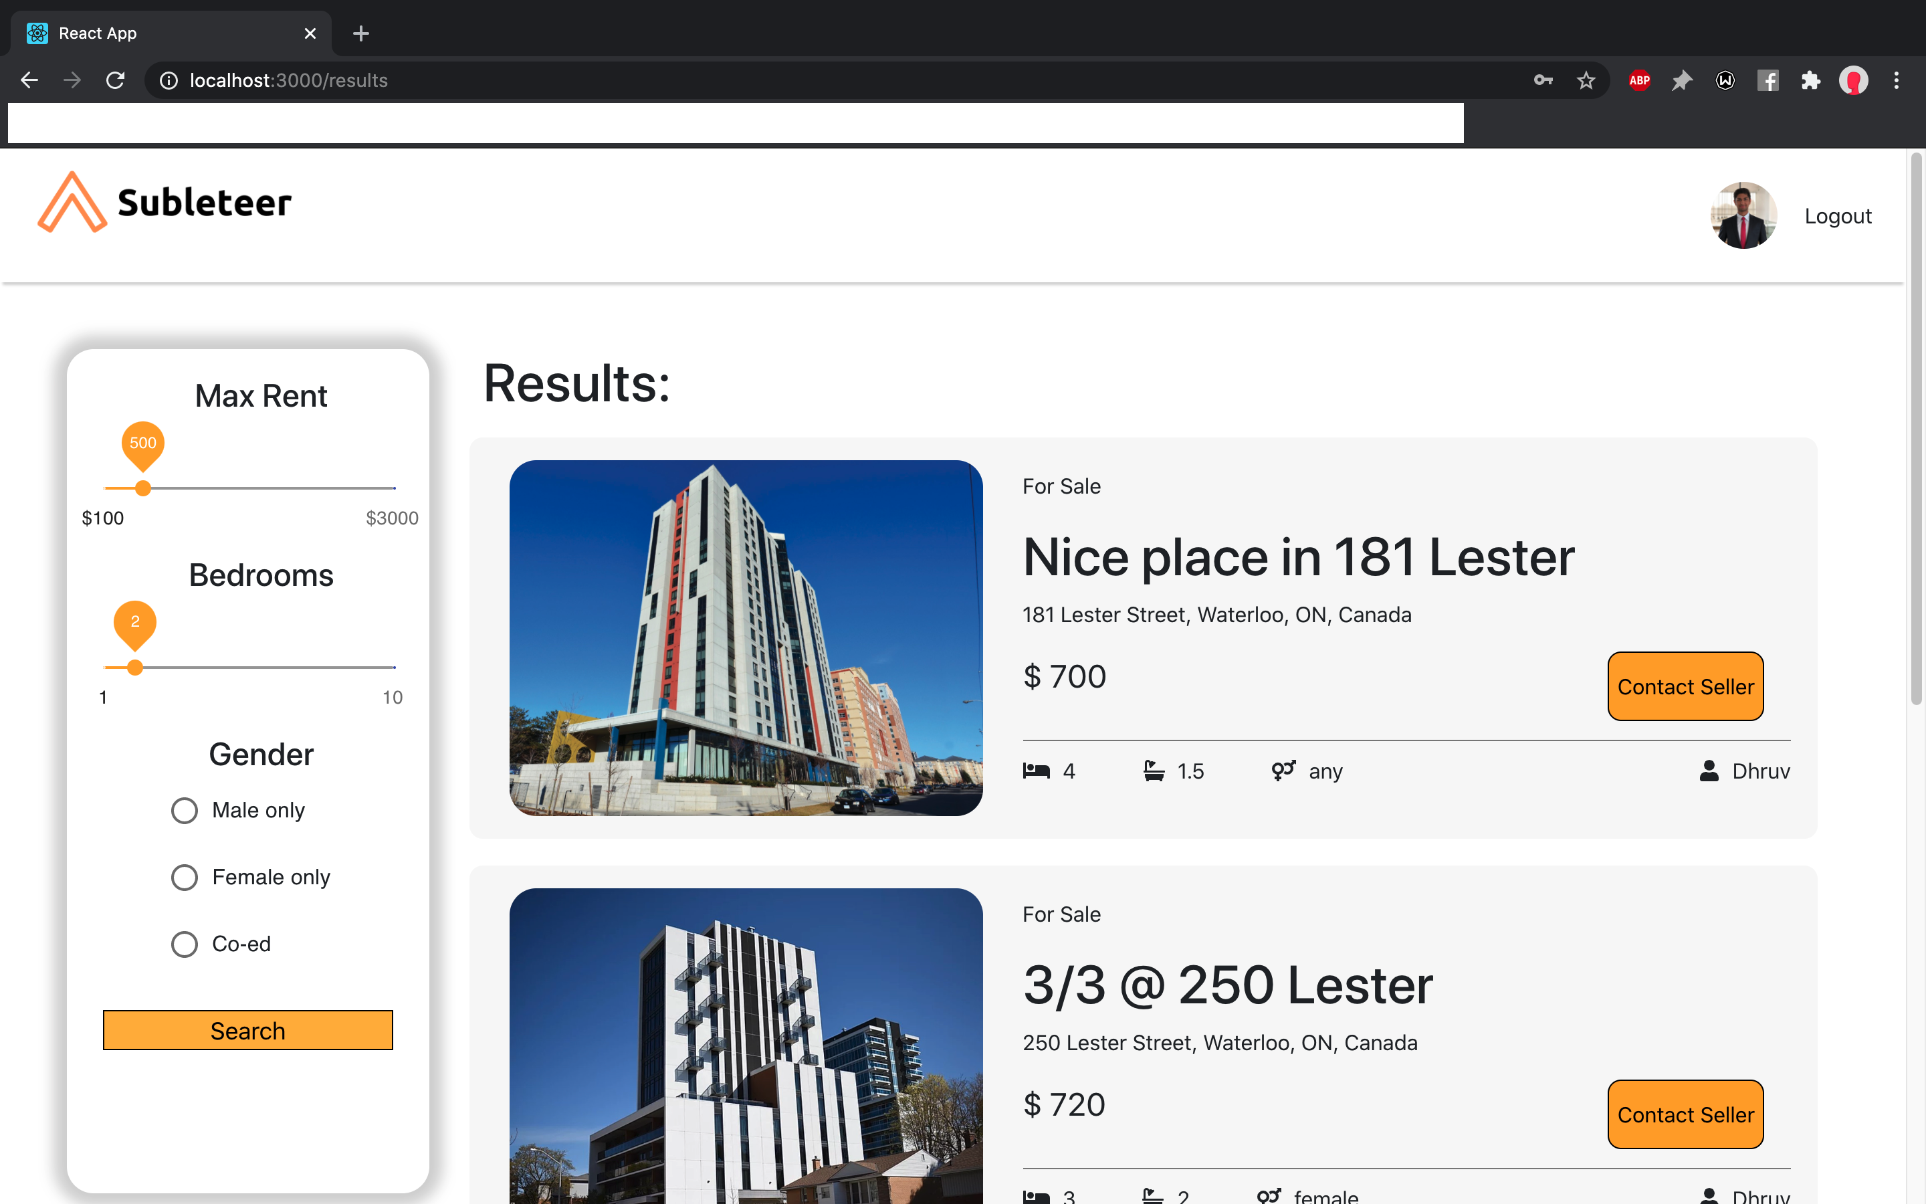Click the Logout link
The image size is (1926, 1204).
point(1837,216)
